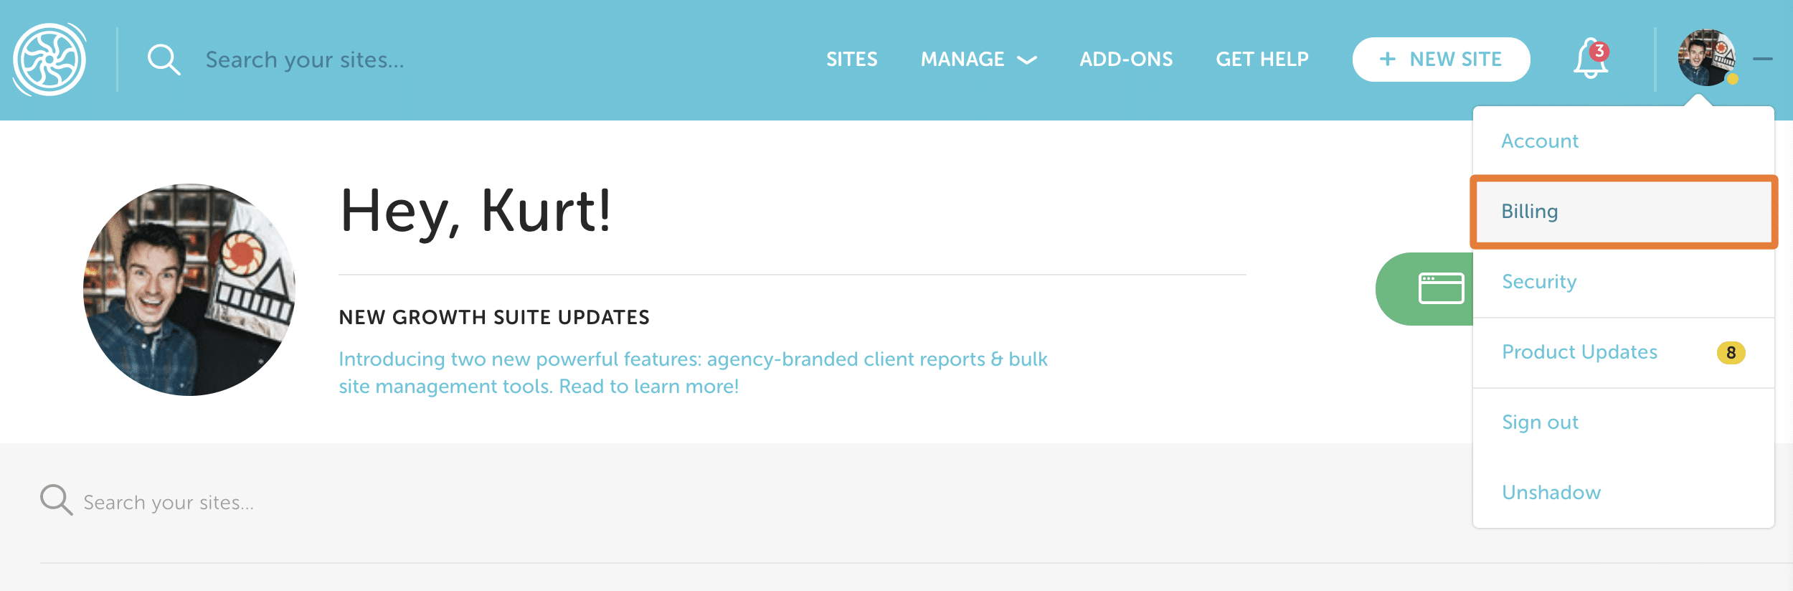Open Get Help from the navbar
The height and width of the screenshot is (591, 1793).
pos(1262,60)
